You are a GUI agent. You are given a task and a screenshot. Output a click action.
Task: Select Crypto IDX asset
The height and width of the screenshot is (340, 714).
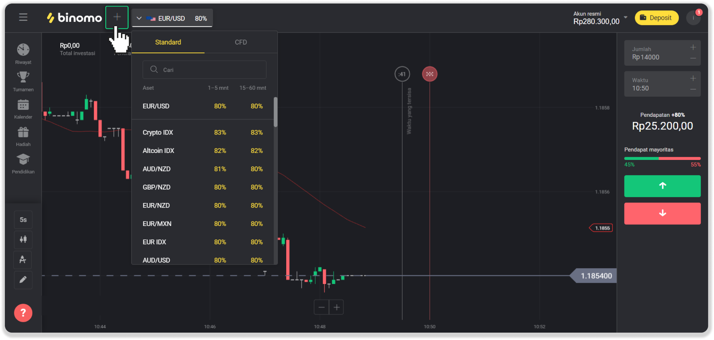[203, 132]
